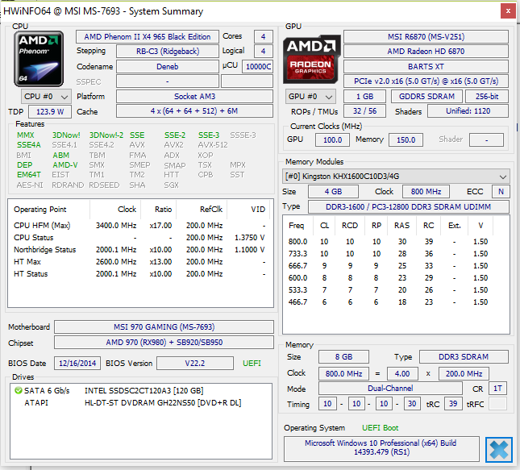Click the ECC indicator field showing N
Image resolution: width=520 pixels, height=470 pixels.
point(501,192)
